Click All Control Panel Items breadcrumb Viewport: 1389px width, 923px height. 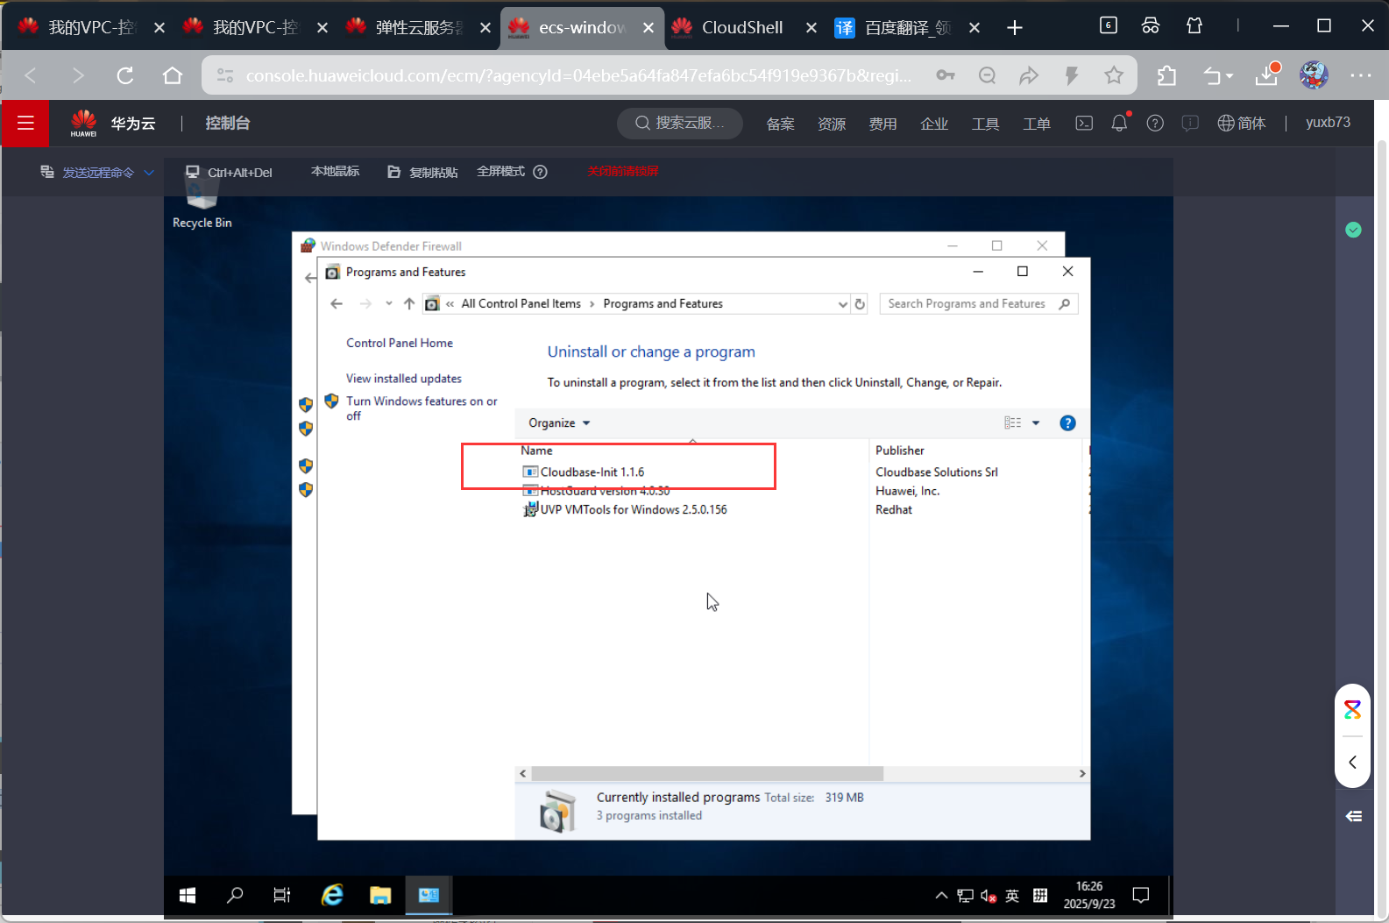click(x=521, y=303)
